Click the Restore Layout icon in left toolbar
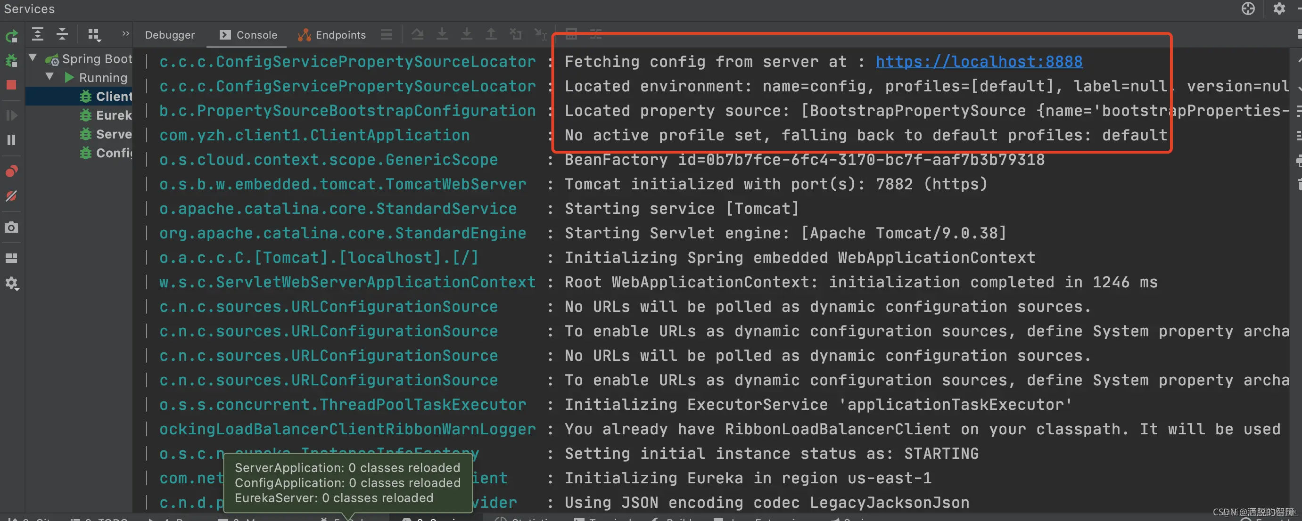Viewport: 1302px width, 521px height. pos(11,258)
